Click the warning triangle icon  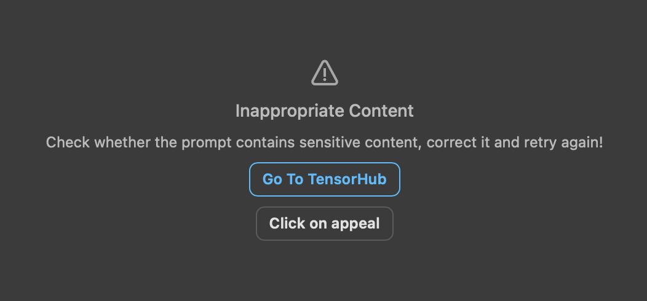(325, 73)
